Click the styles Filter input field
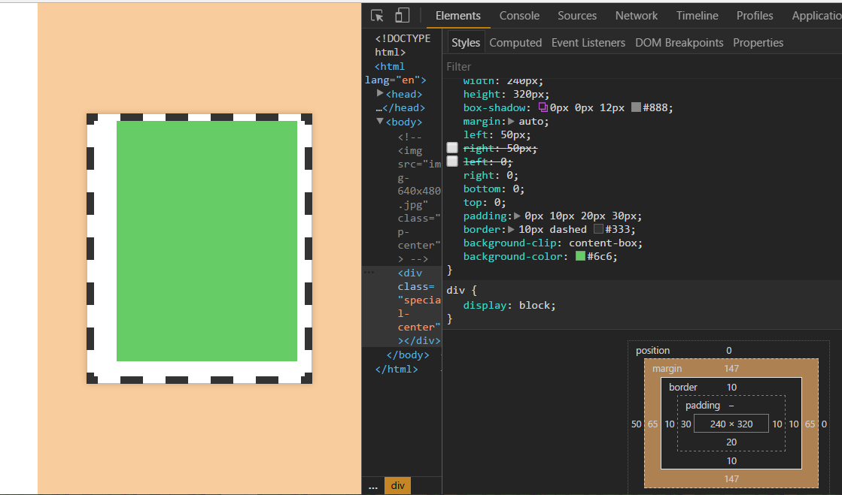 point(640,66)
